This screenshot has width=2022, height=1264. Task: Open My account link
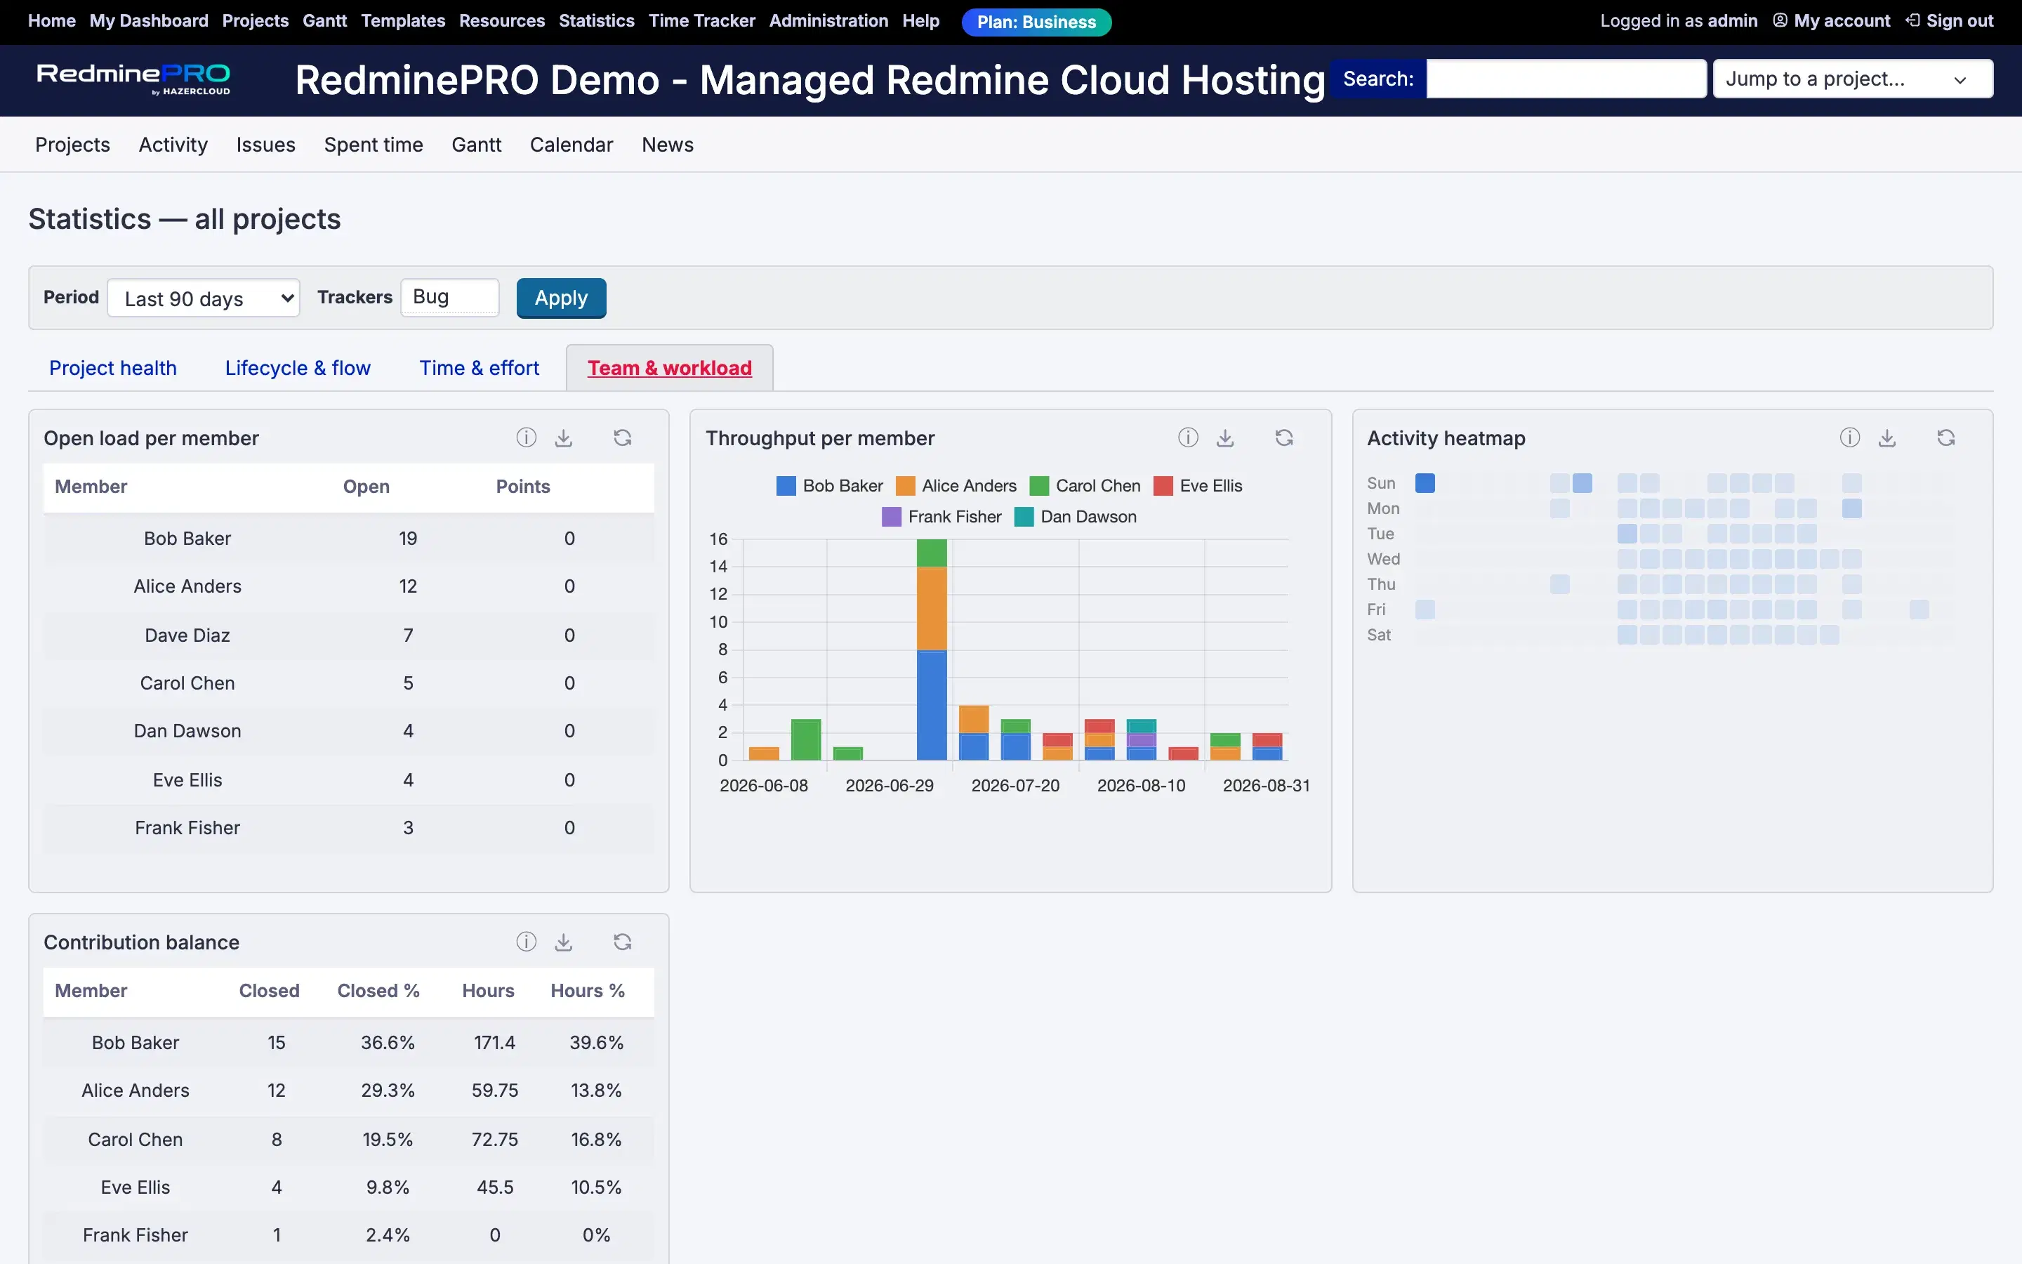(x=1842, y=21)
